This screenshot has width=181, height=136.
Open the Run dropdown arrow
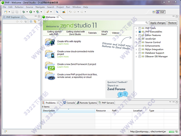click(x=34, y=12)
